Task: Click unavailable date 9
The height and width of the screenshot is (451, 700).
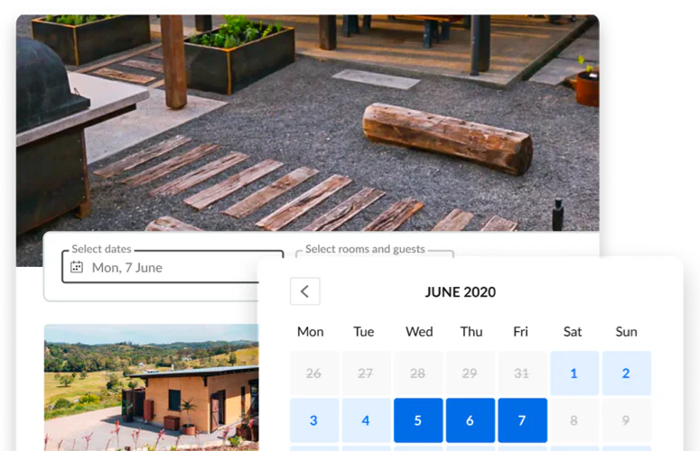Action: click(x=626, y=420)
